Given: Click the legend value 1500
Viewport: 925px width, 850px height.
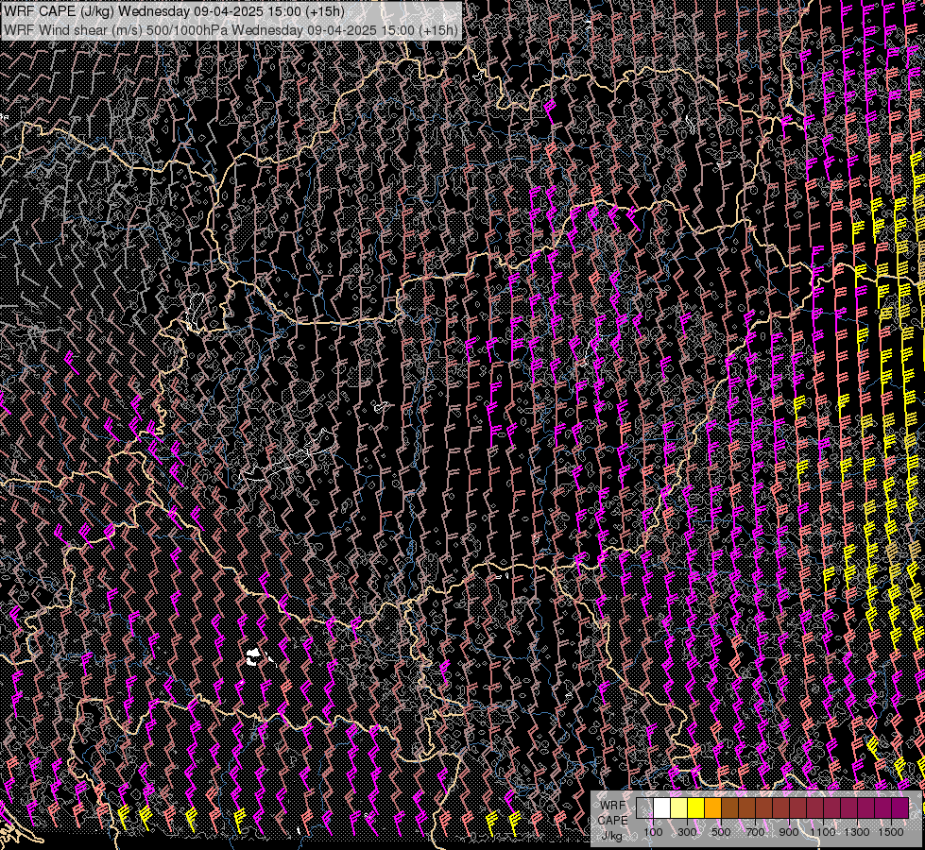Looking at the screenshot, I should (x=891, y=832).
